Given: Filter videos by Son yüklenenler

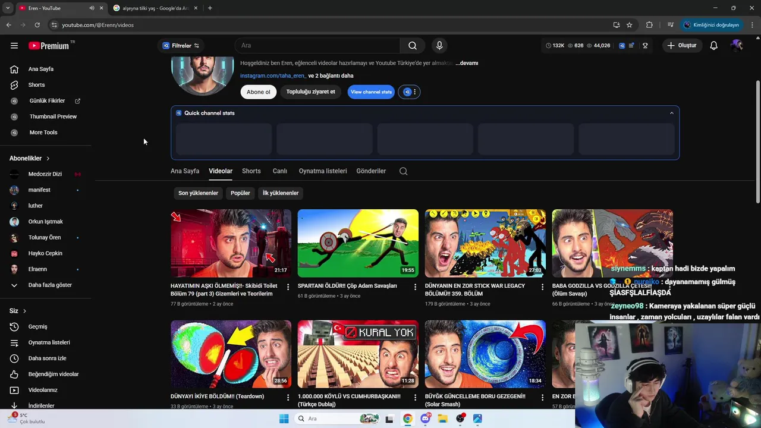Looking at the screenshot, I should 198,193.
